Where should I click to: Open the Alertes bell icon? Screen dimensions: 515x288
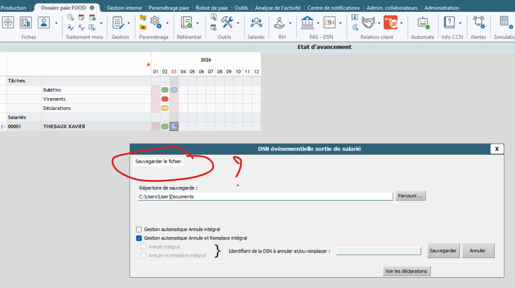[479, 23]
